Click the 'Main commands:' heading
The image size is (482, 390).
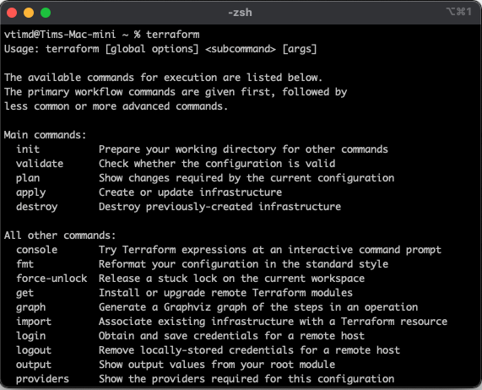46,135
